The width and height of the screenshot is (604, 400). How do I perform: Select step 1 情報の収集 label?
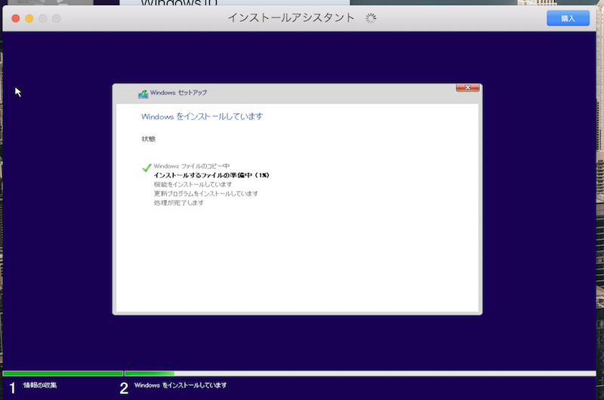point(39,386)
